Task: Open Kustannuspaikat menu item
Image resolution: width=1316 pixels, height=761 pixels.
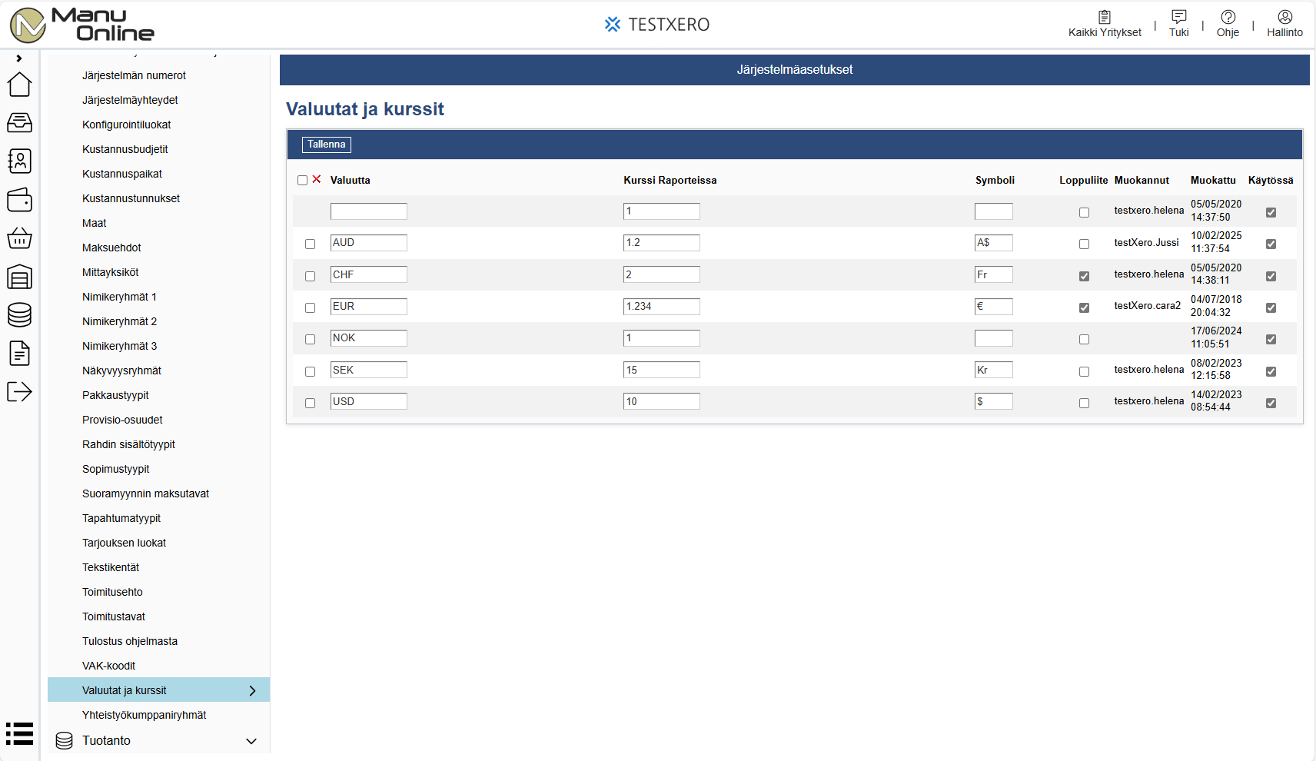Action: pyautogui.click(x=122, y=174)
